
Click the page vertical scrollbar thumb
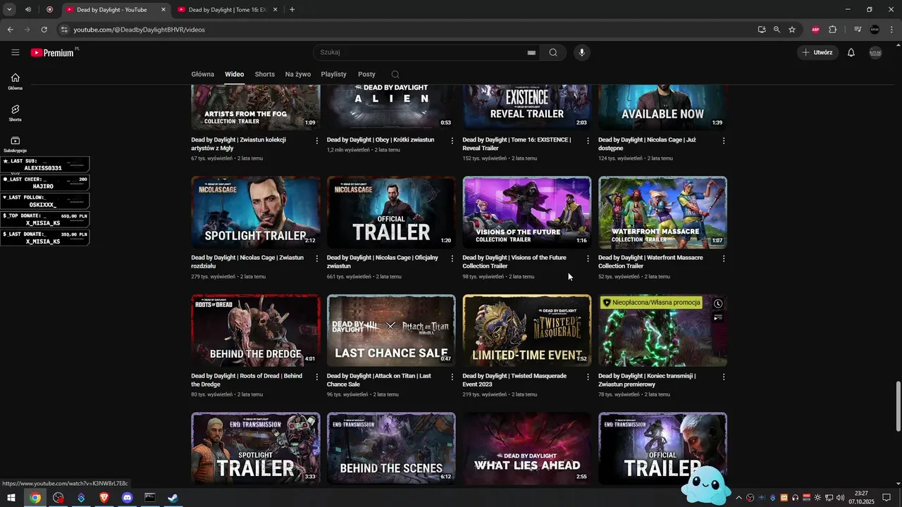(898, 406)
